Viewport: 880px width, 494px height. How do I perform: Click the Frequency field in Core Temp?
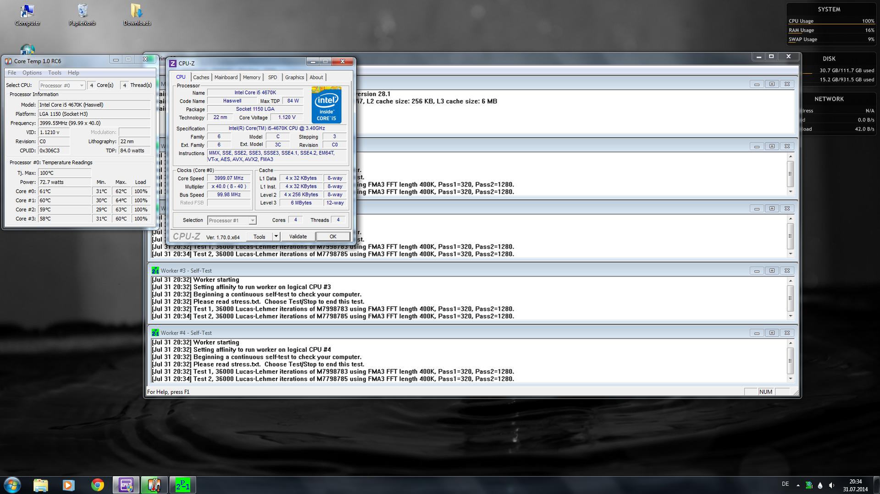click(94, 123)
